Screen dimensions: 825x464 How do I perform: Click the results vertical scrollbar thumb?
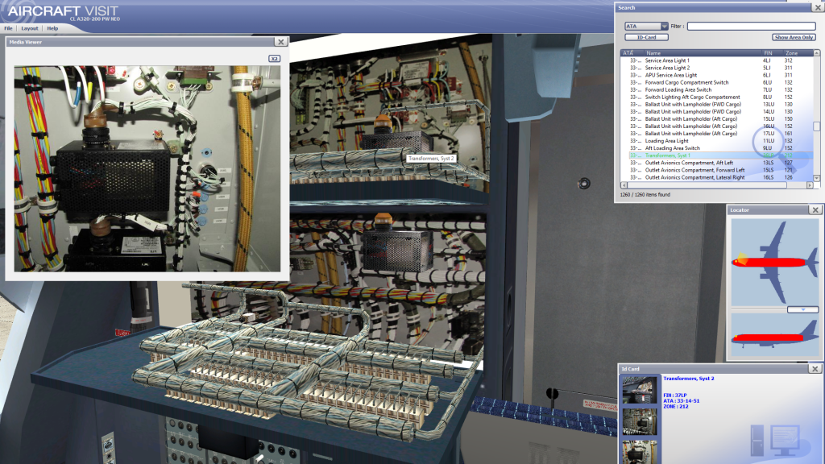pyautogui.click(x=817, y=126)
